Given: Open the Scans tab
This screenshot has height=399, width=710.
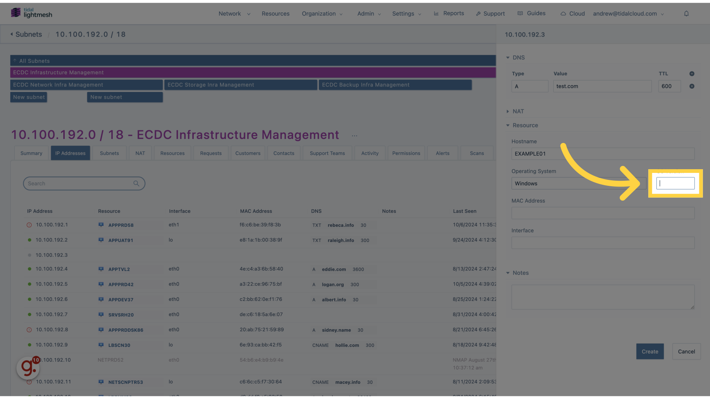Looking at the screenshot, I should click(477, 153).
